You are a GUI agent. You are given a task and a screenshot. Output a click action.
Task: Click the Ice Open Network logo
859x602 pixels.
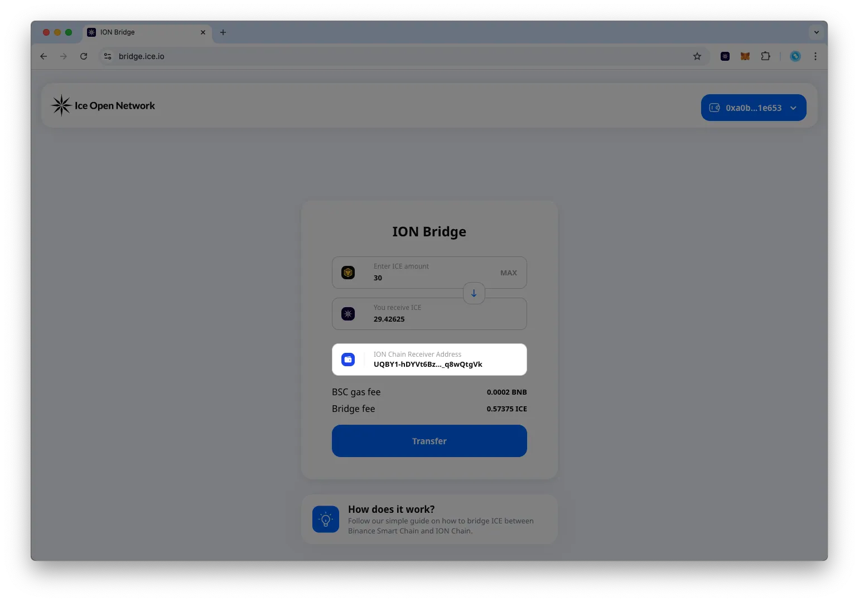tap(103, 105)
